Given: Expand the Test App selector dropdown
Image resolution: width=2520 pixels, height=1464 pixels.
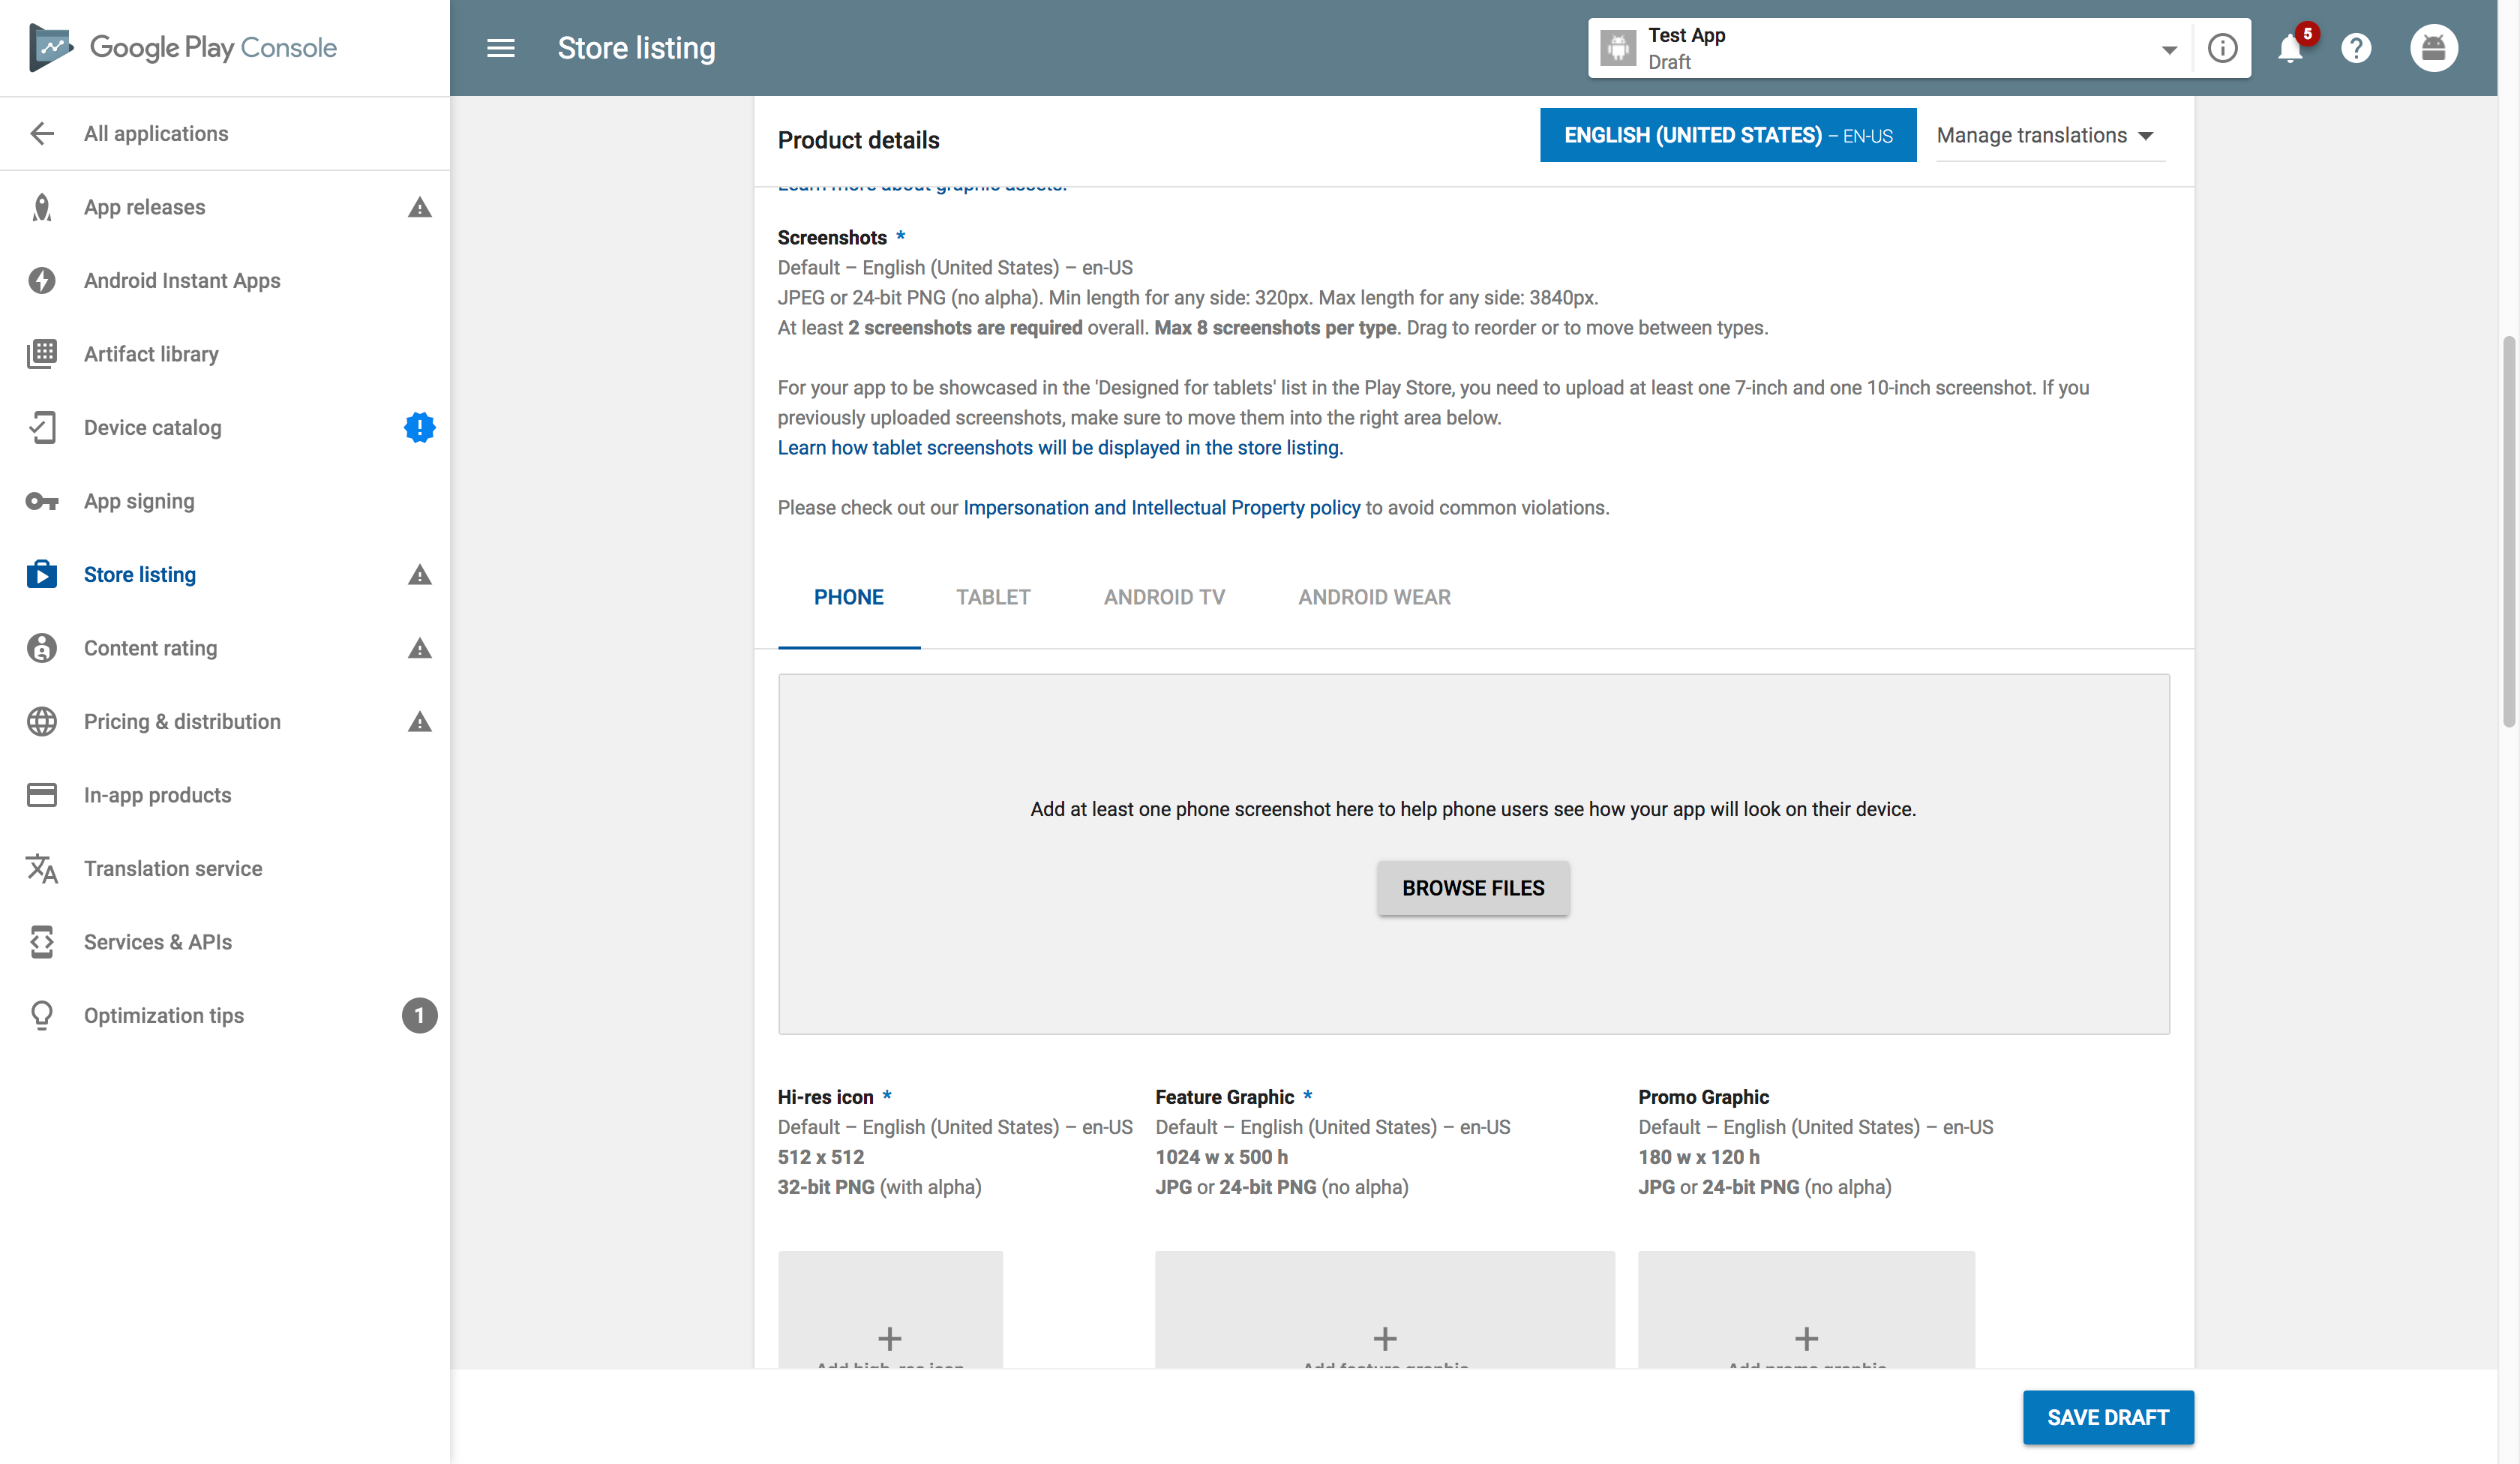Looking at the screenshot, I should pos(2168,49).
